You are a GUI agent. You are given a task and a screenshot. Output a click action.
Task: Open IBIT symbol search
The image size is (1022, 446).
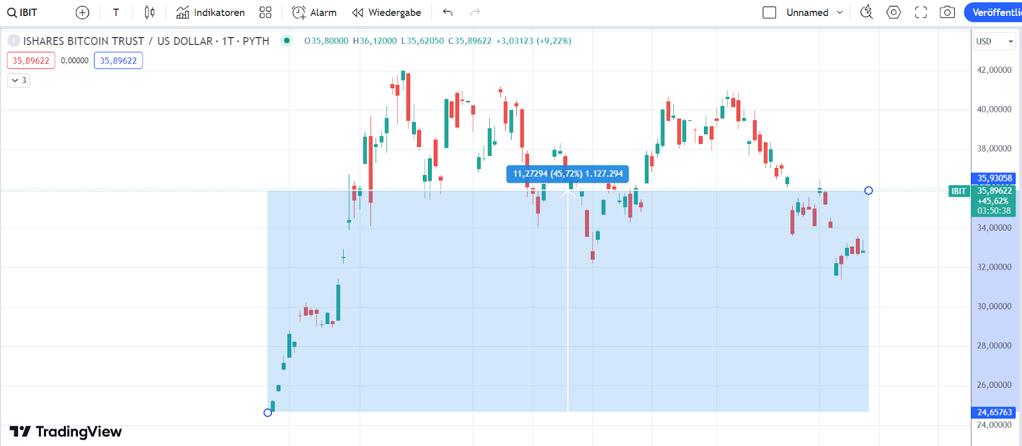(x=22, y=12)
